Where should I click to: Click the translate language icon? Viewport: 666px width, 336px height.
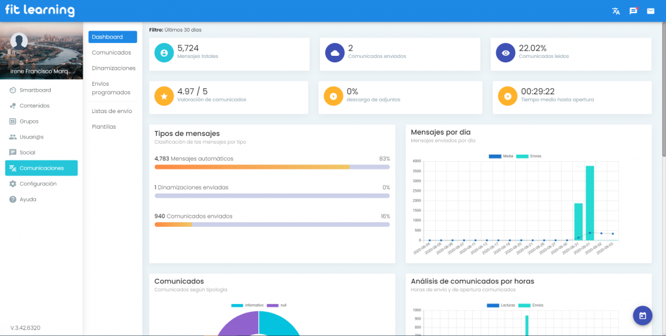click(x=616, y=11)
